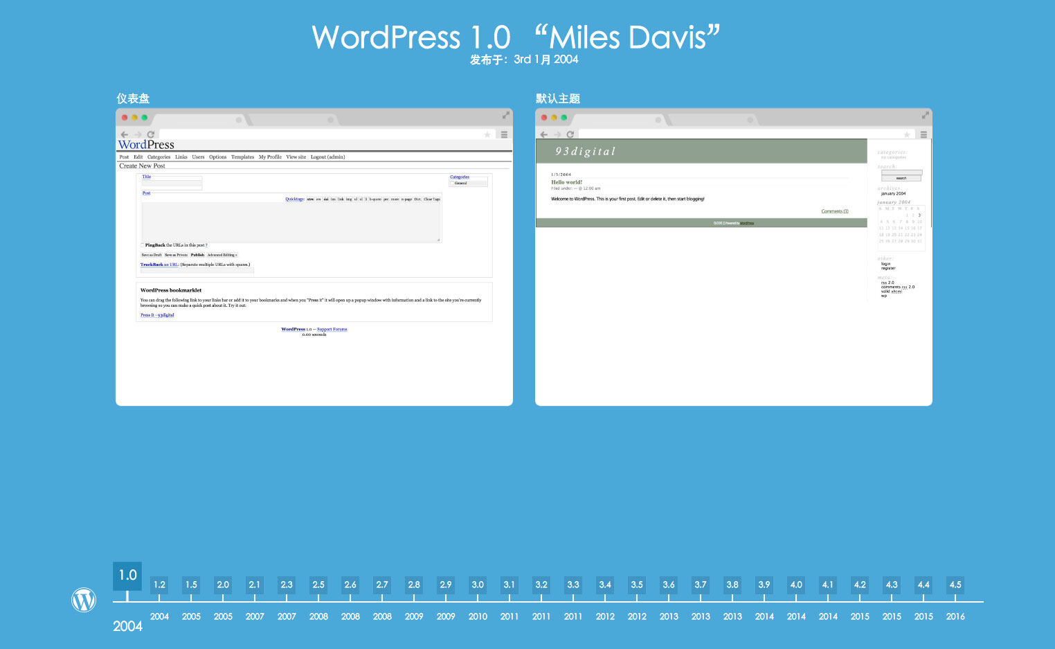This screenshot has width=1055, height=649.
Task: Click fullscreen arrows icon in default theme screenshot
Action: pos(926,115)
